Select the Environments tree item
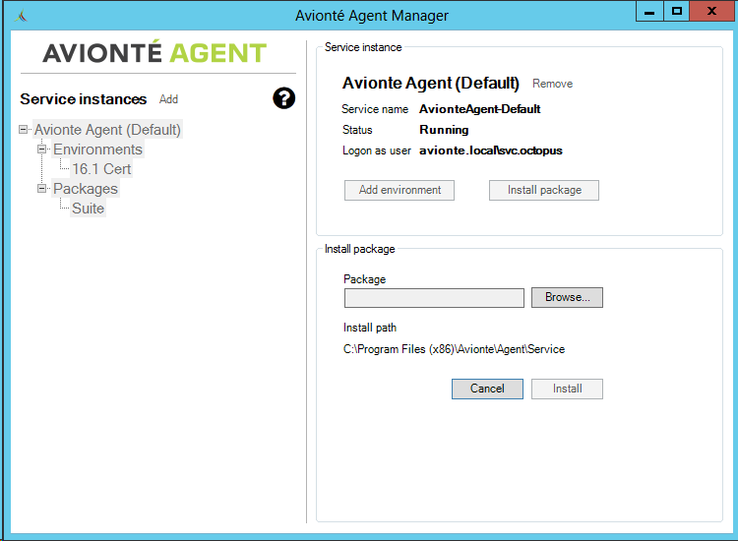Viewport: 738px width, 541px height. coord(97,150)
